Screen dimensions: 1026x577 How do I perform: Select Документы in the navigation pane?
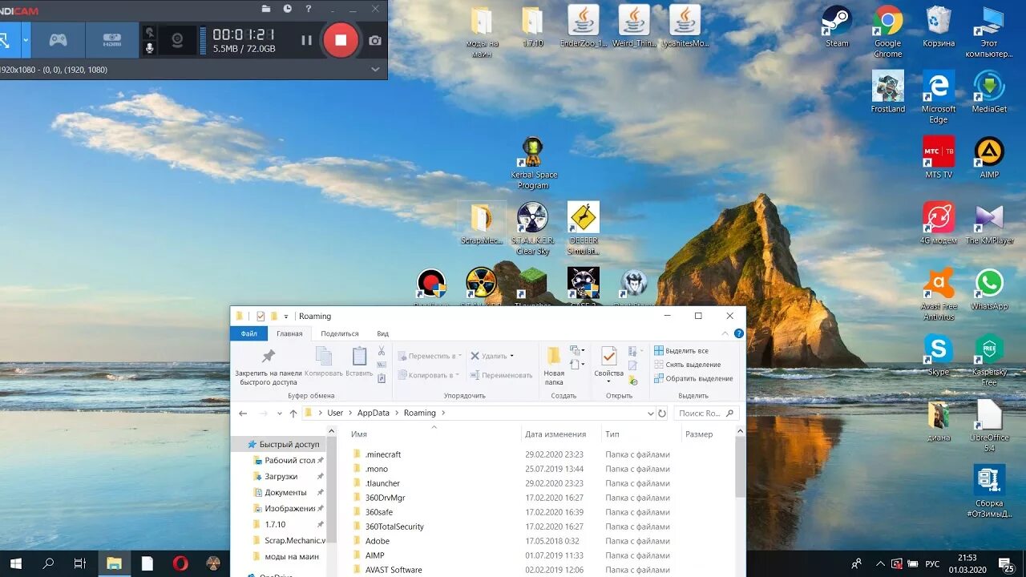coord(285,492)
